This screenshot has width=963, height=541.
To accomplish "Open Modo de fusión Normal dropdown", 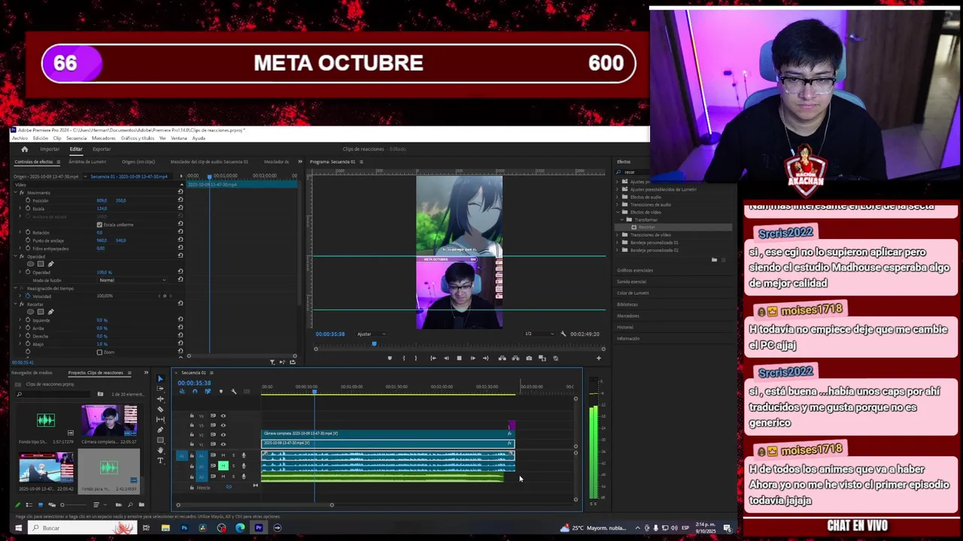I will [x=132, y=280].
